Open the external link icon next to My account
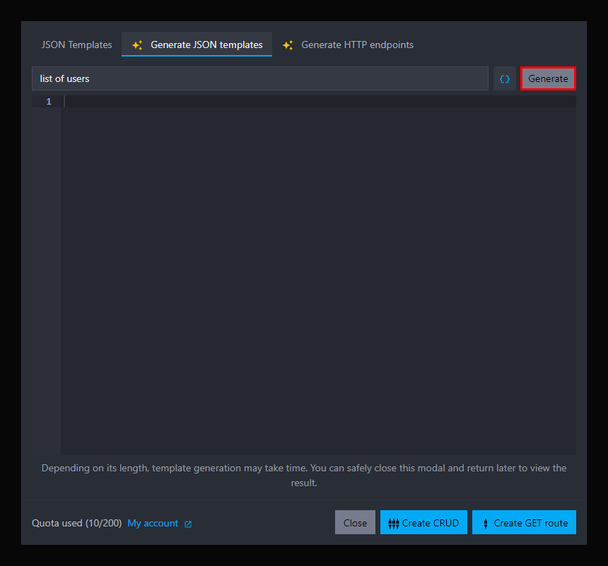The image size is (608, 566). (187, 523)
